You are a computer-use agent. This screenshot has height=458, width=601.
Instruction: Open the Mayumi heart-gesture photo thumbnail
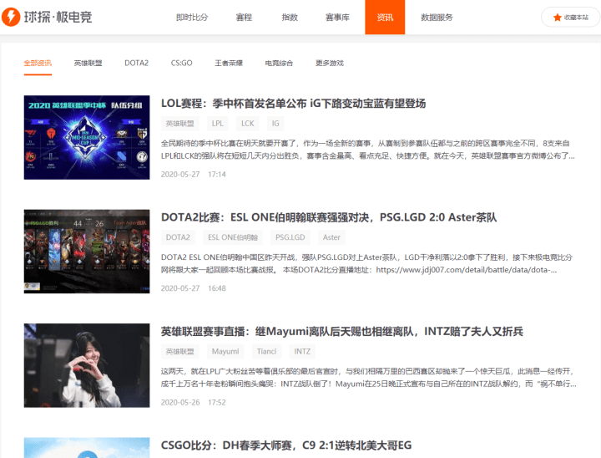(87, 365)
